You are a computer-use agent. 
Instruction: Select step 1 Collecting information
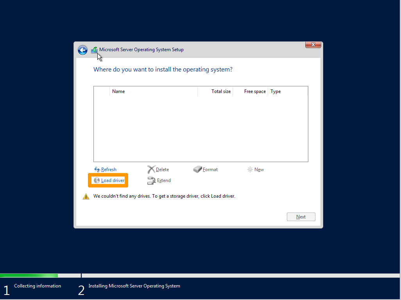coord(37,286)
